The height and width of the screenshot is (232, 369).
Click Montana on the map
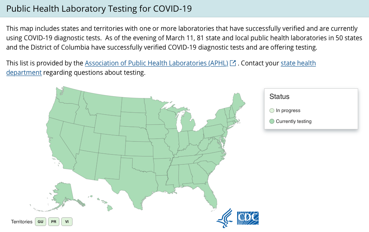click(104, 104)
